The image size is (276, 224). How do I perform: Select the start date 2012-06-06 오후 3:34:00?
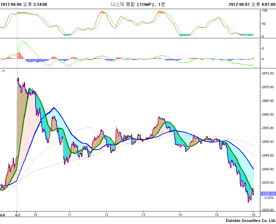tap(24, 4)
